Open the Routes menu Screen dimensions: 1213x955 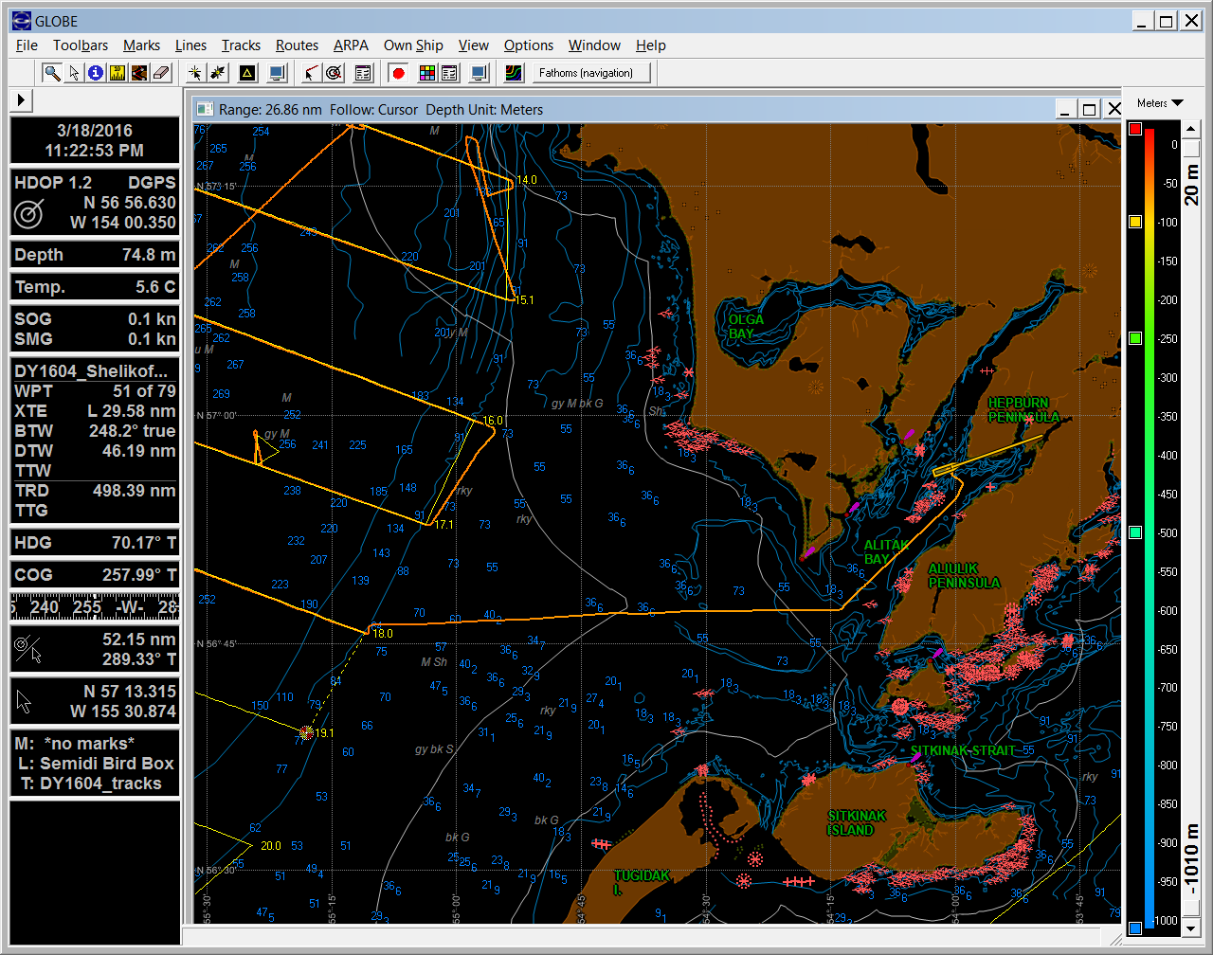(x=297, y=45)
